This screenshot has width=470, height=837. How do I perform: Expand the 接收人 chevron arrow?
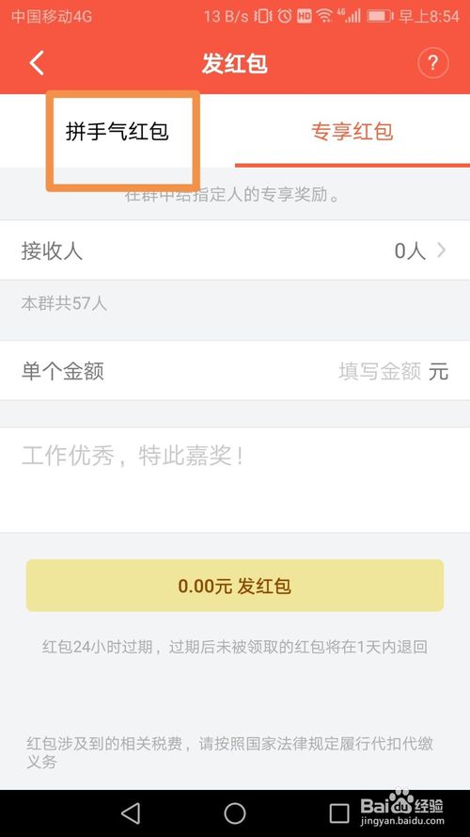click(x=441, y=249)
